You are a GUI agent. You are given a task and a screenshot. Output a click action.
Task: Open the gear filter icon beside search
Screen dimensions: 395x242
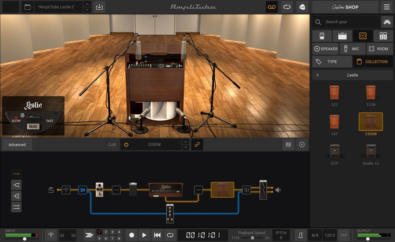click(387, 22)
